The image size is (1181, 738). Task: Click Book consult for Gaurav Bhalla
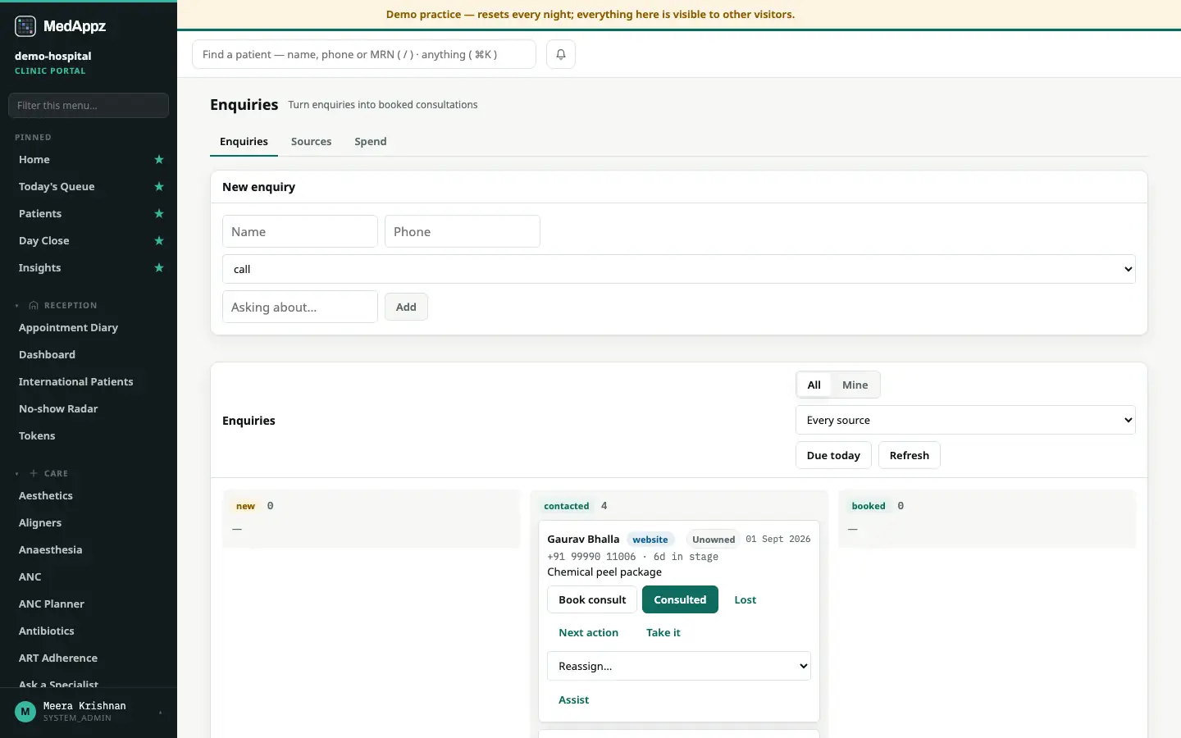click(592, 599)
